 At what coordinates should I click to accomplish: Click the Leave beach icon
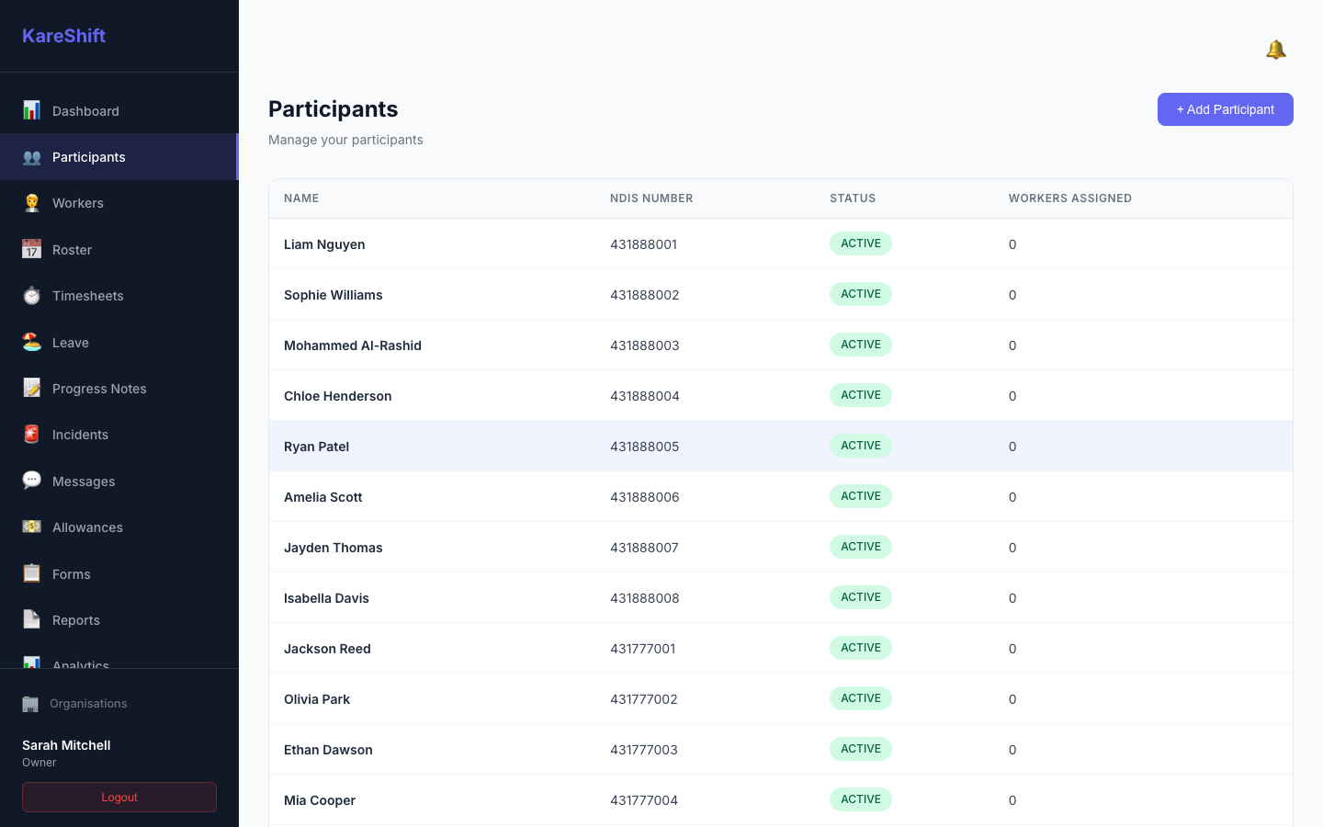(x=31, y=342)
